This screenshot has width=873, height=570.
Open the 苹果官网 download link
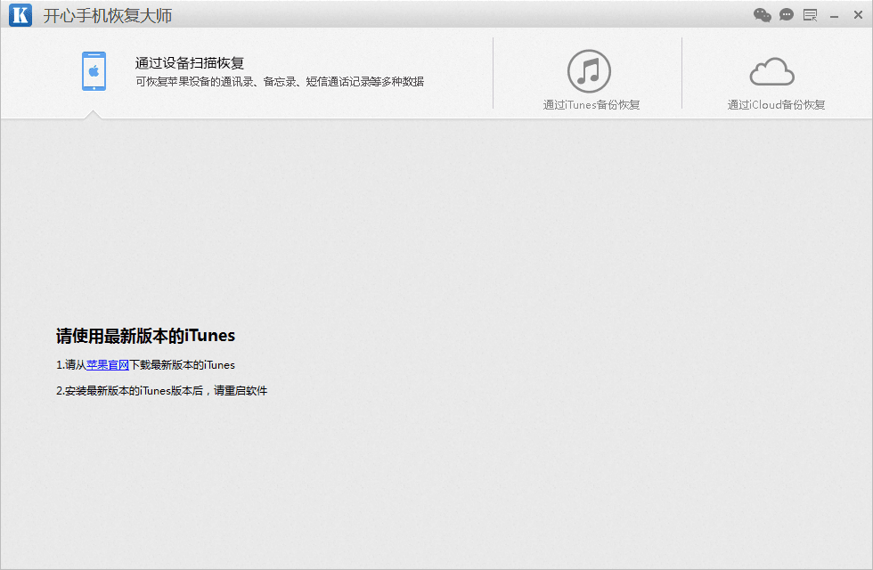110,364
